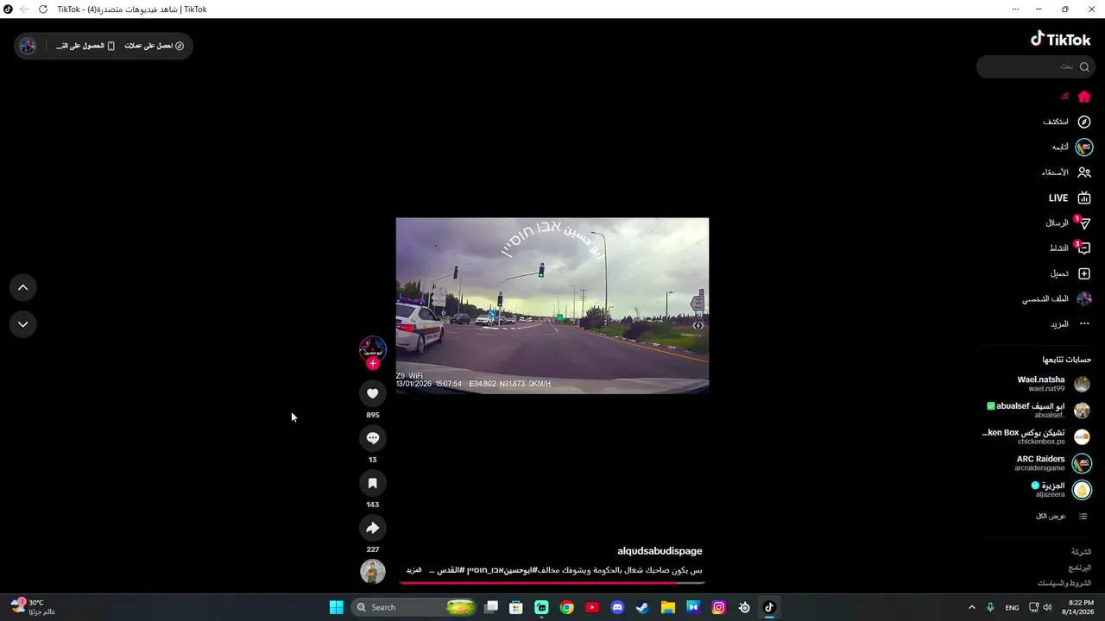Open weather widget showing 30°C

[x=33, y=607]
